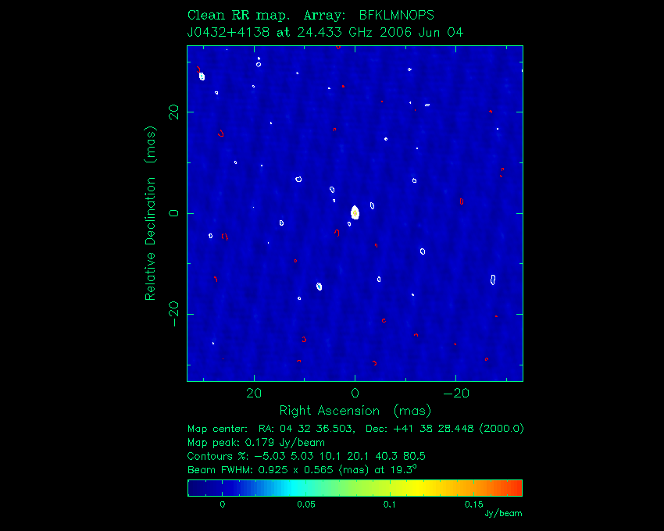The image size is (664, 531).
Task: Click the "0.05" colorbar tick label
Action: 305,504
